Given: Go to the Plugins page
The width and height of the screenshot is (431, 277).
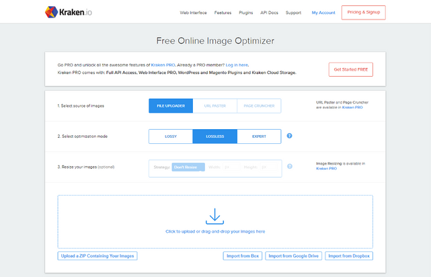Looking at the screenshot, I should coord(245,13).
